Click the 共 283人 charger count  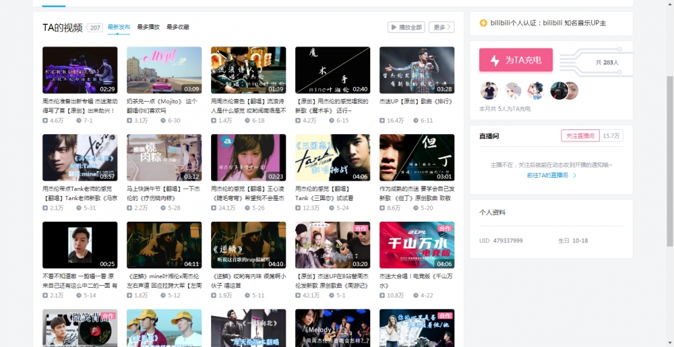click(x=607, y=62)
